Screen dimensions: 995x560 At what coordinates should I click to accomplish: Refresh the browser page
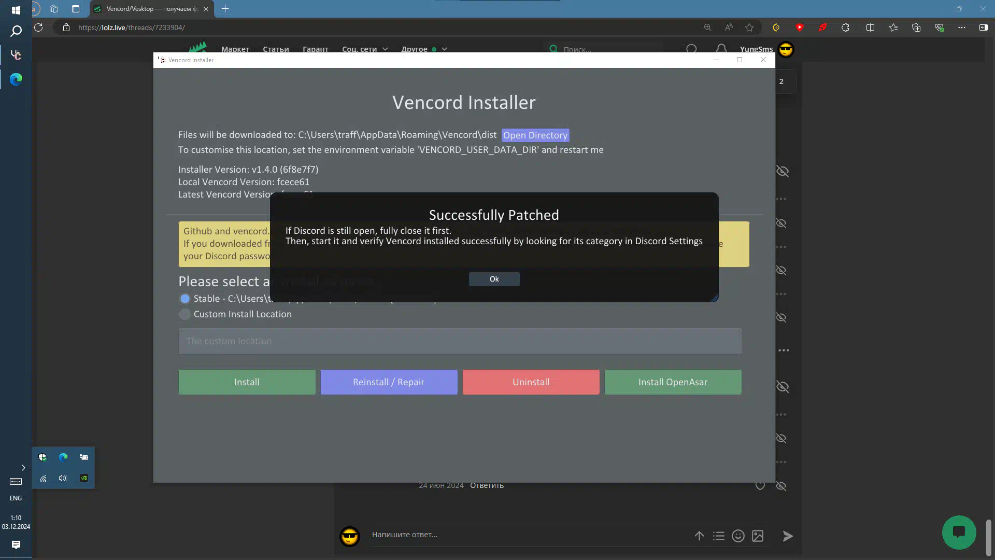click(38, 27)
